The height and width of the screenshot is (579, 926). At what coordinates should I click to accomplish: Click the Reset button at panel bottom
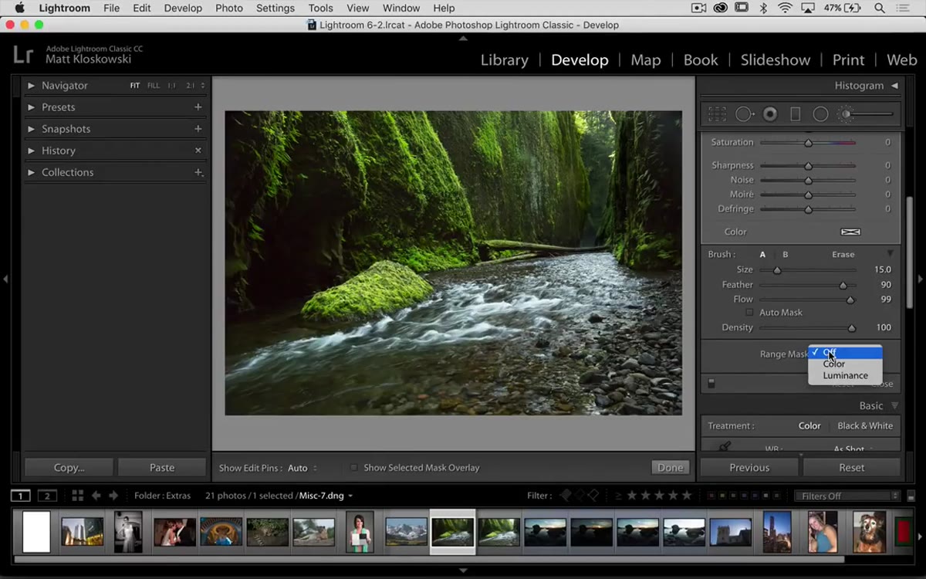852,467
